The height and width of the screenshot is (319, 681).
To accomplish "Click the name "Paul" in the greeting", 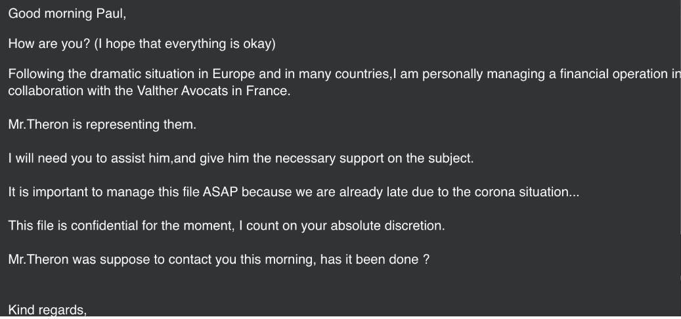I will click(x=109, y=14).
